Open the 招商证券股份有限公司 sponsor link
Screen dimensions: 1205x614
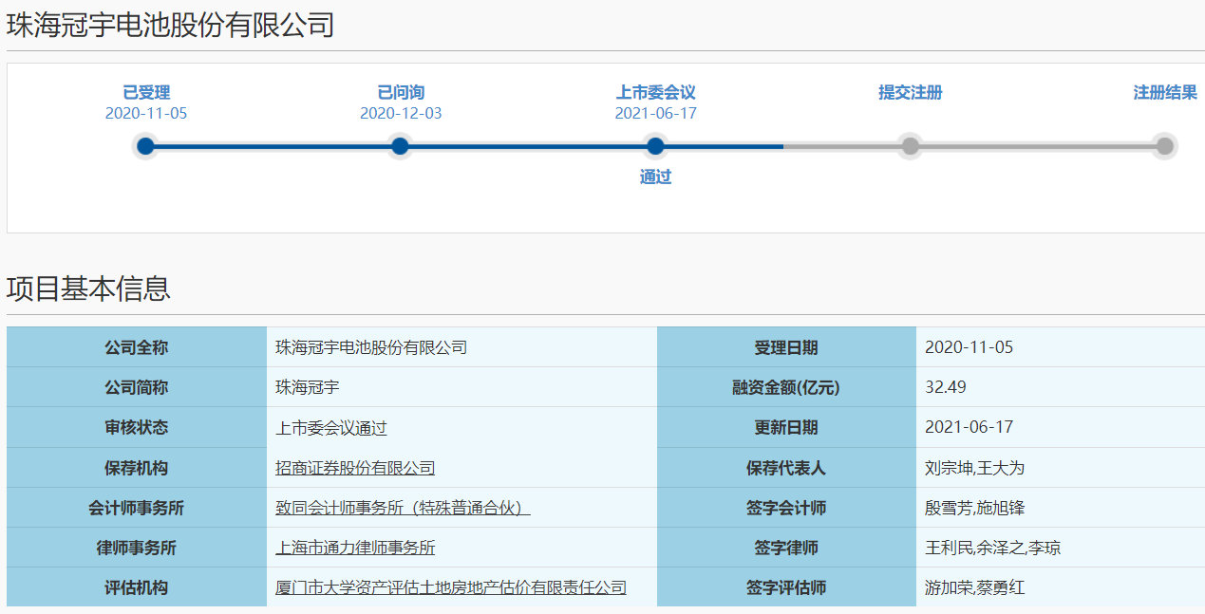[x=355, y=468]
